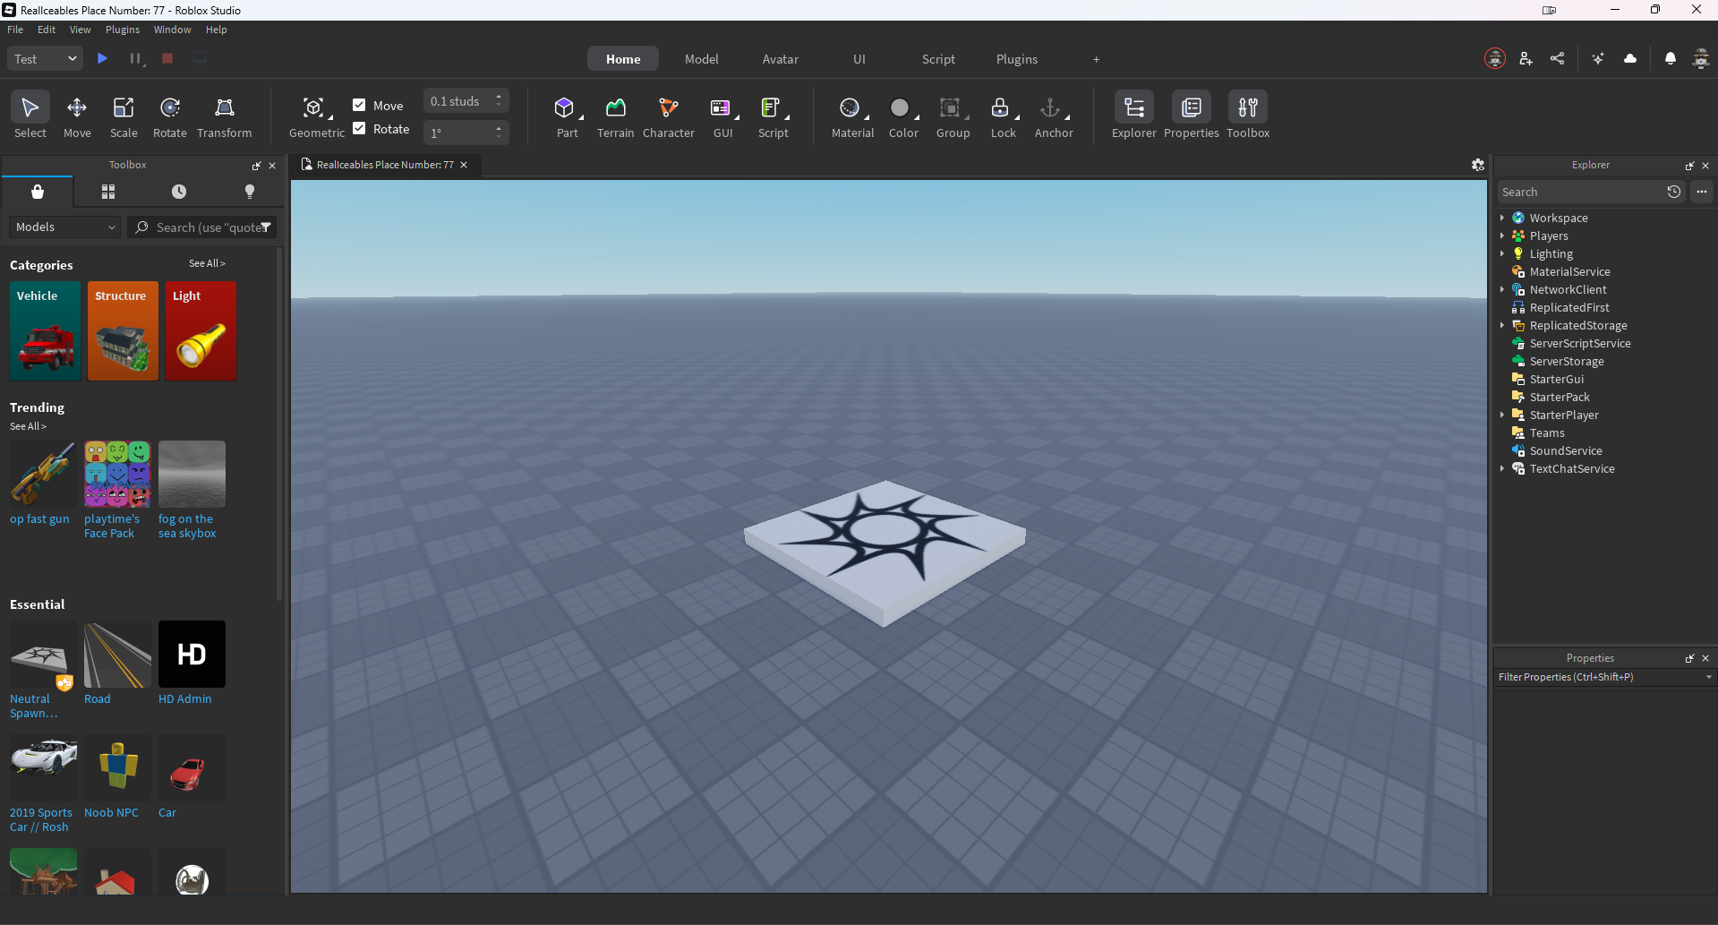Click the Lock tool icon
This screenshot has height=925, width=1718.
coord(1000,108)
